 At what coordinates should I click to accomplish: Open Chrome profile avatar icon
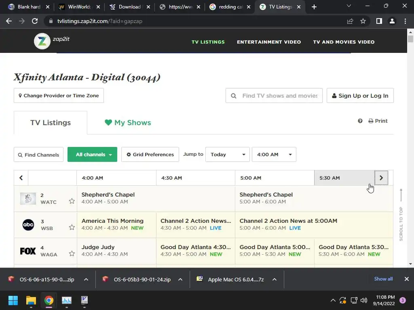point(392,21)
